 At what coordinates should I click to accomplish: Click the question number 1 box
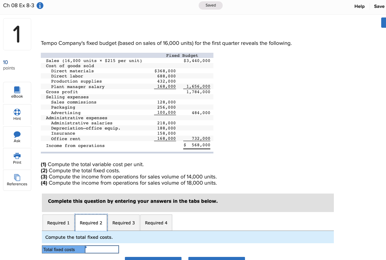coord(17,34)
